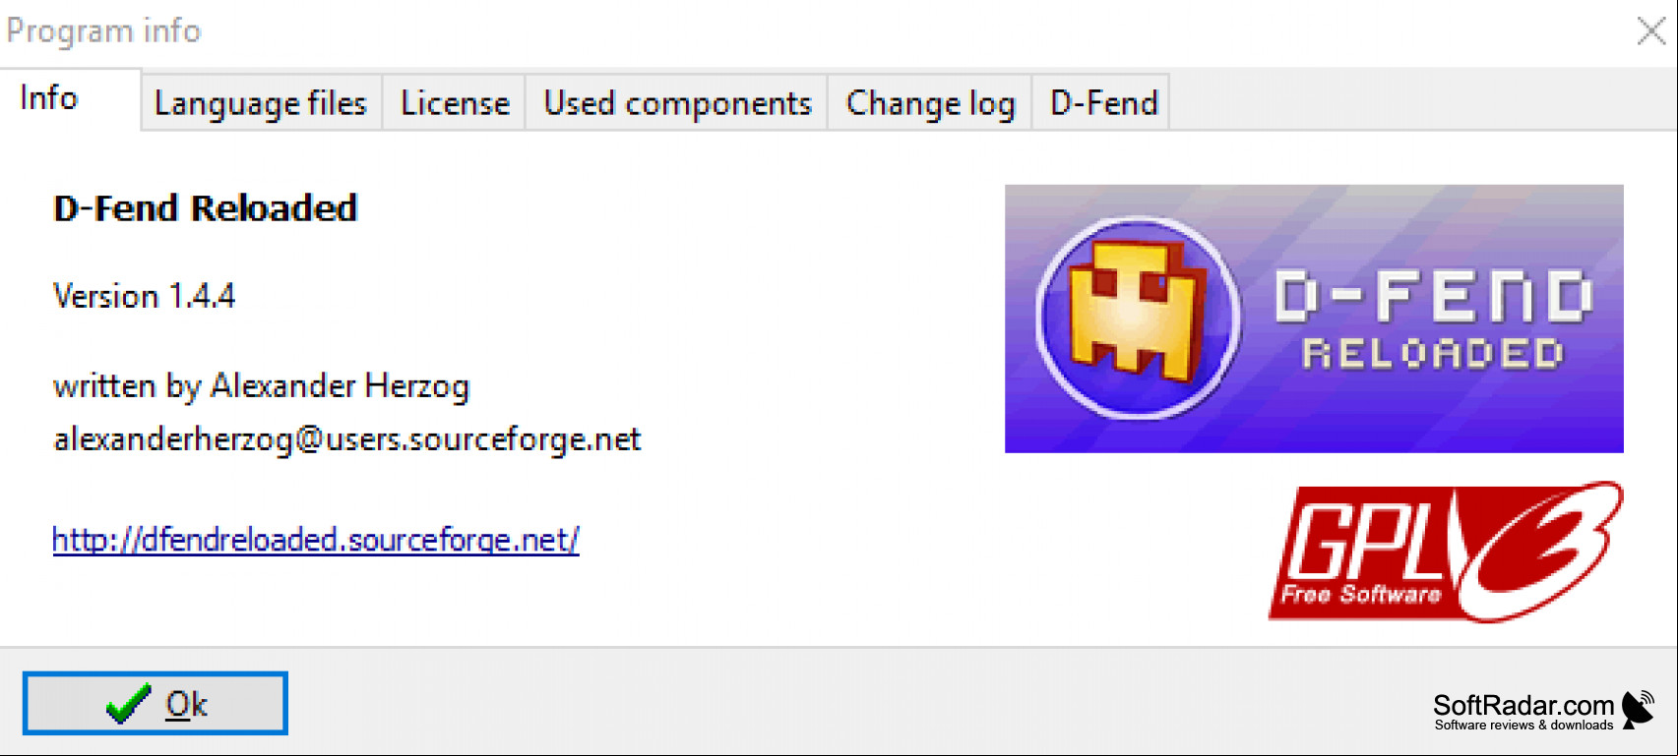This screenshot has height=756, width=1678.
Task: Click the bold D-Fend Reloaded heading
Action: 205,207
